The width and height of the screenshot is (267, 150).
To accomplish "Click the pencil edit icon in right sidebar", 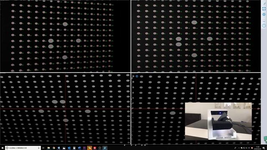I will [264, 3].
